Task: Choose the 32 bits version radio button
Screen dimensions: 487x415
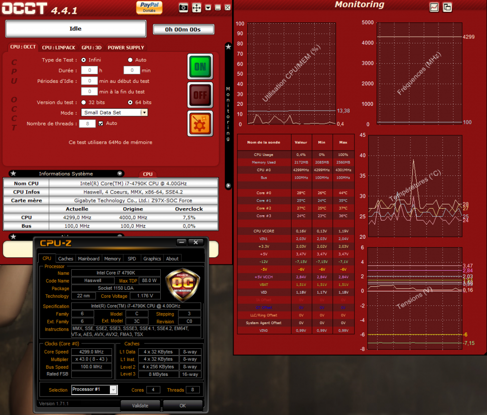Action: (x=84, y=102)
